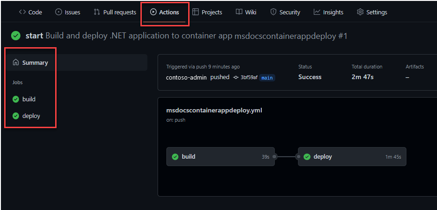Click the build job node in the graph
Image resolution: width=437 pixels, height=210 pixels.
pos(221,157)
